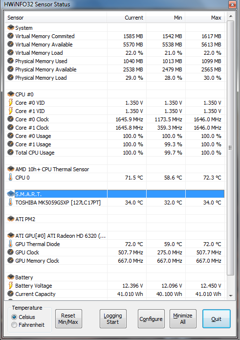Click the scrollbar down arrow

click(231, 296)
